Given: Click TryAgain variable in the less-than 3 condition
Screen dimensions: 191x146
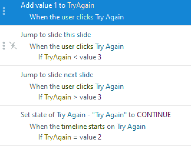Looking at the screenshot, I should pos(58,57).
